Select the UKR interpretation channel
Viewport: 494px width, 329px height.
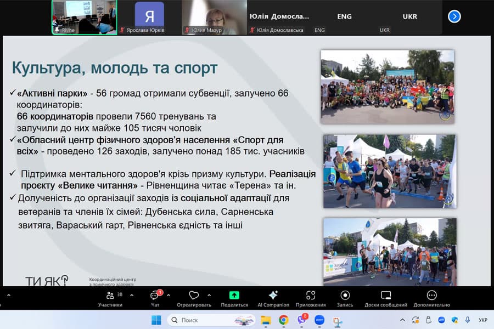pos(409,16)
